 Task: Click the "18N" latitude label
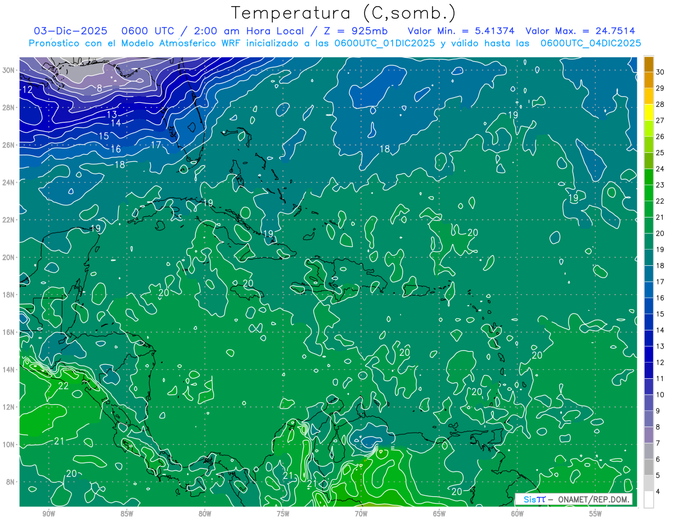[10, 295]
